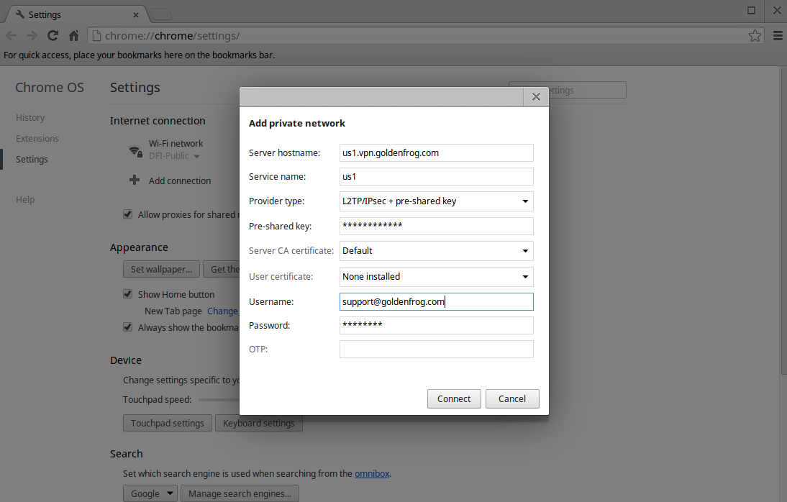Viewport: 787px width, 502px height.
Task: Select the Settings tab
Action: tap(76, 14)
